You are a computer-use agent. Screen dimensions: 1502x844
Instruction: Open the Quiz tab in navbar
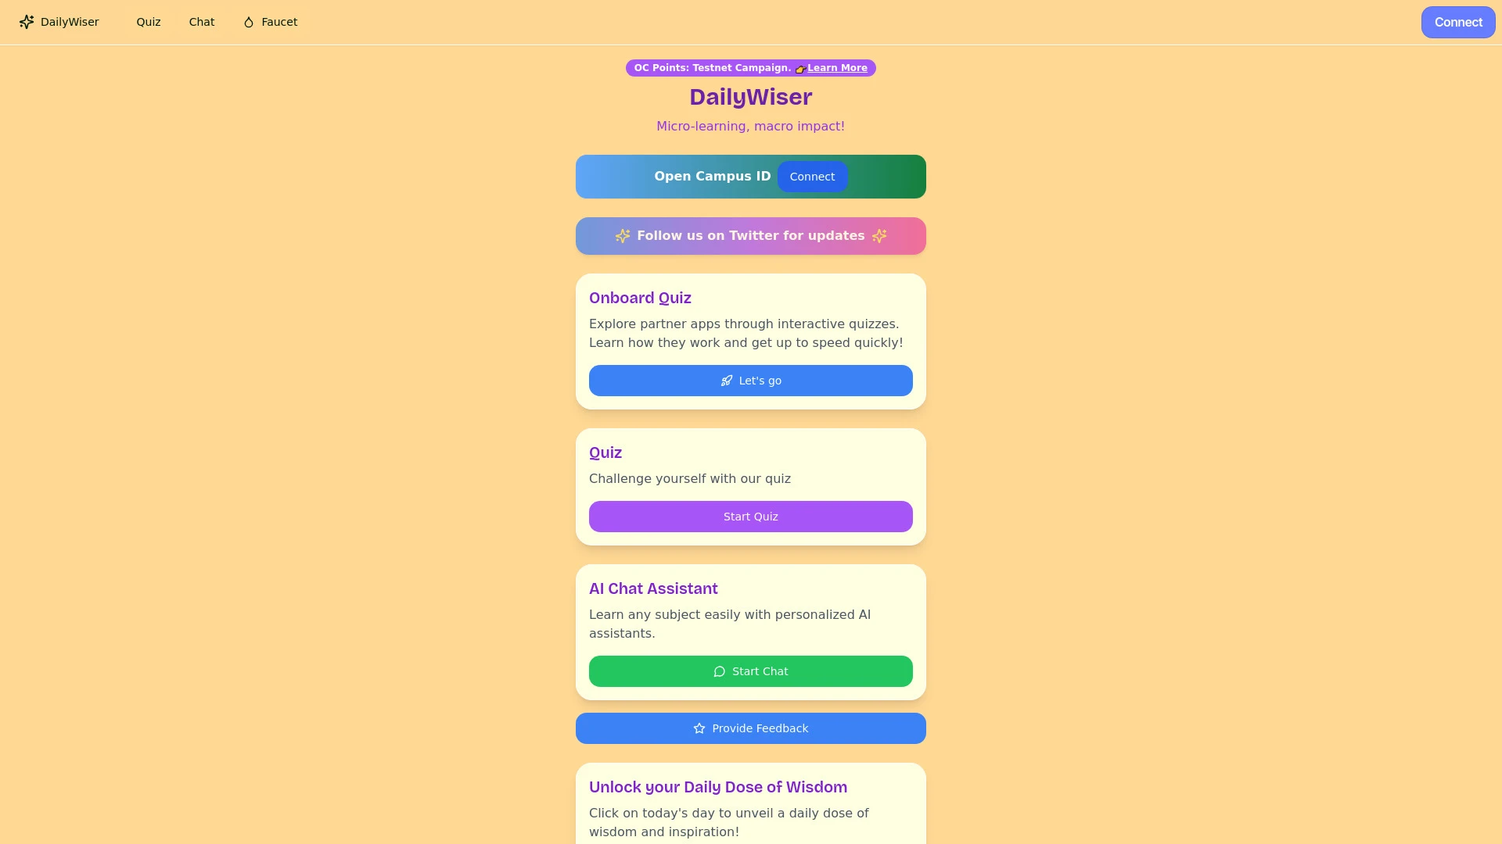point(149,22)
